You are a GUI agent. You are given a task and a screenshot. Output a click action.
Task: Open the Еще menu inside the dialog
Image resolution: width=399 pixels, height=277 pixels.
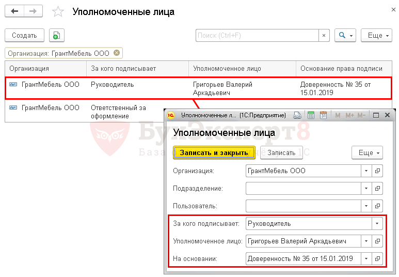pos(367,152)
